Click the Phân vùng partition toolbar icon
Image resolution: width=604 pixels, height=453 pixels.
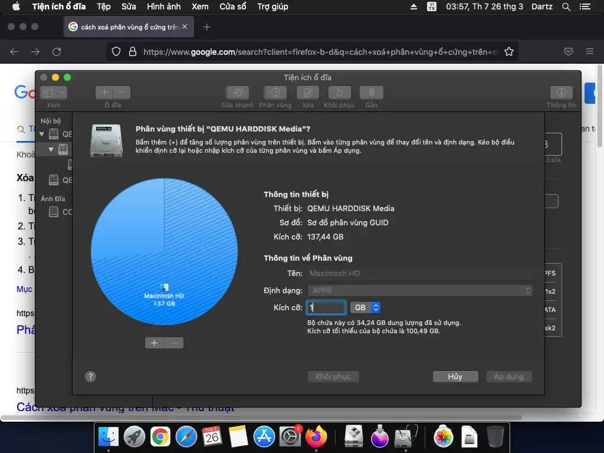point(275,93)
